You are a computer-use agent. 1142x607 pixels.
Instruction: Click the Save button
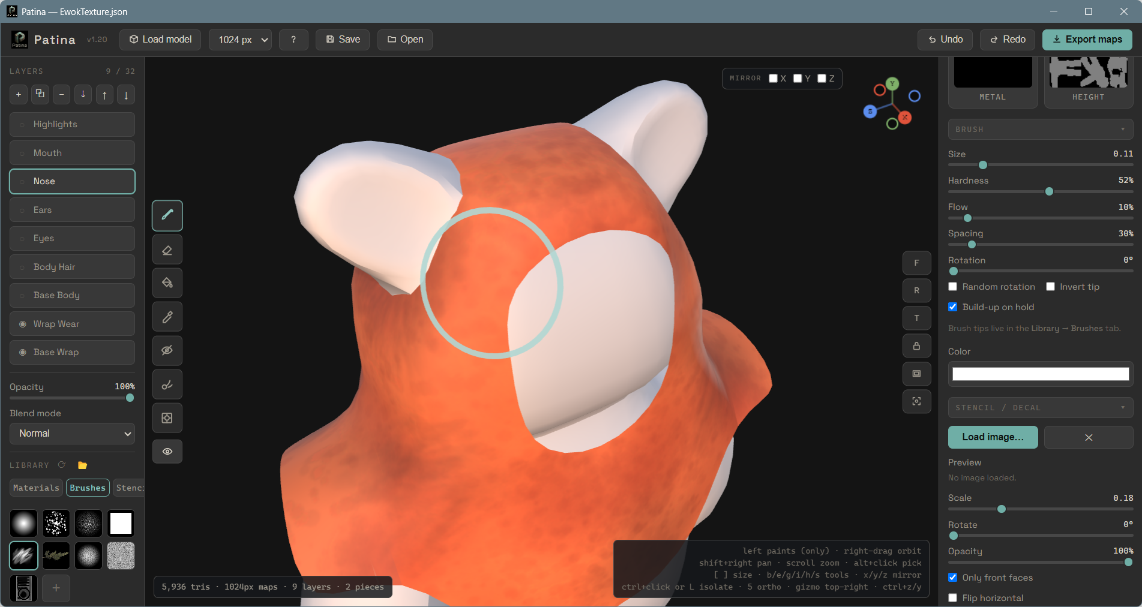coord(343,40)
